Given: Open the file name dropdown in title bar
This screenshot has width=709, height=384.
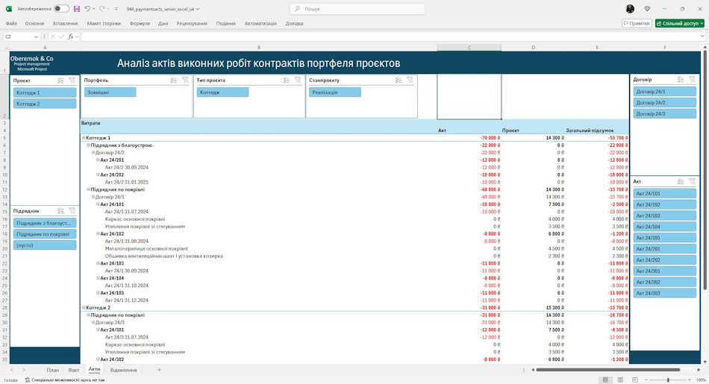Looking at the screenshot, I should coord(198,9).
